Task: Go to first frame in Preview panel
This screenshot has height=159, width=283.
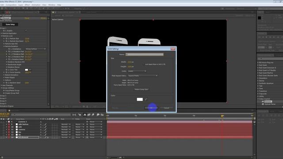Action: click(260, 37)
